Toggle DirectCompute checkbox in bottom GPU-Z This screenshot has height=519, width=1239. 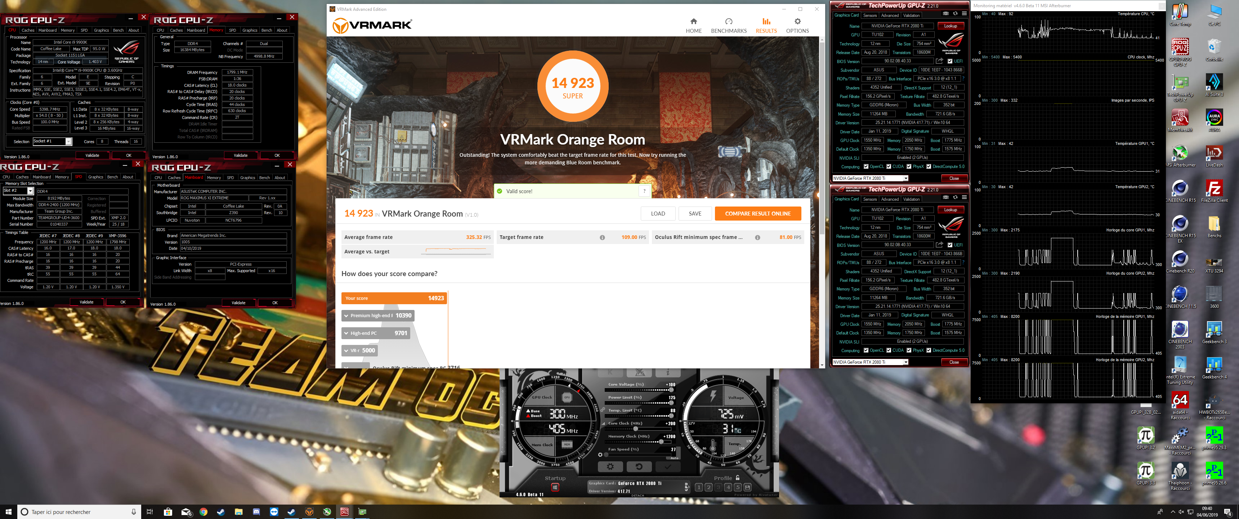coord(929,350)
